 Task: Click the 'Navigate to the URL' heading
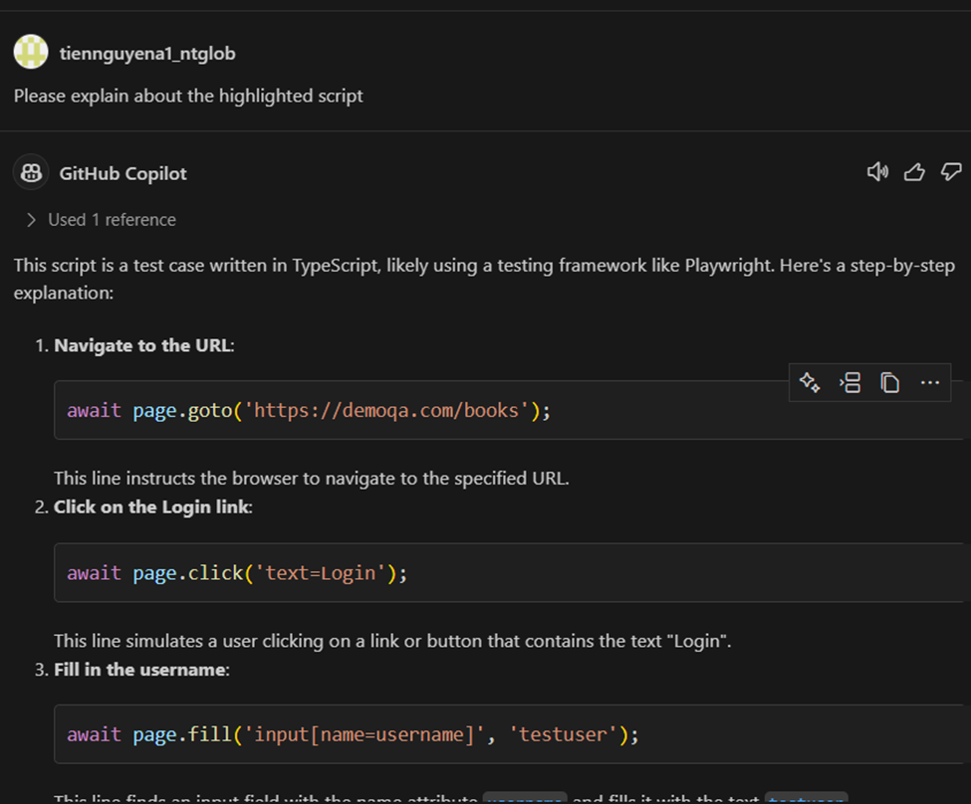point(143,345)
